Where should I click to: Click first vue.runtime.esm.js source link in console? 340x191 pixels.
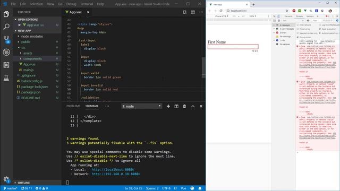[321, 46]
